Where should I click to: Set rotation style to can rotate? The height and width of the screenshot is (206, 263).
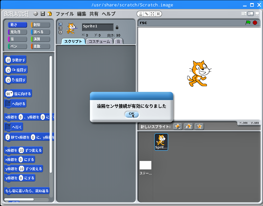pos(60,24)
